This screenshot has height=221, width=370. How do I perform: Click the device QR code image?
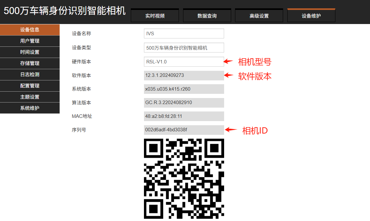pyautogui.click(x=184, y=179)
